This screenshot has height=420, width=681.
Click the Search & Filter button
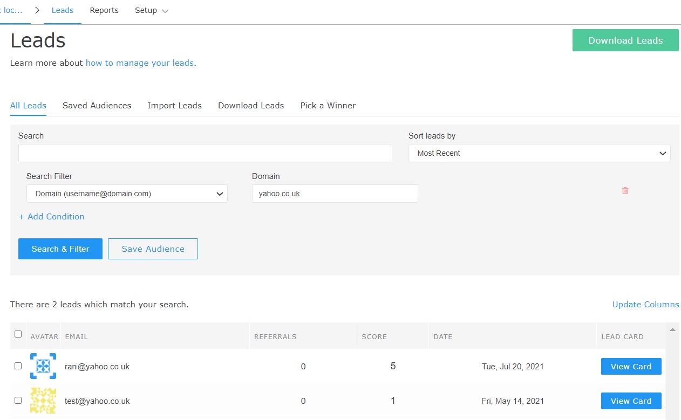[x=60, y=249]
